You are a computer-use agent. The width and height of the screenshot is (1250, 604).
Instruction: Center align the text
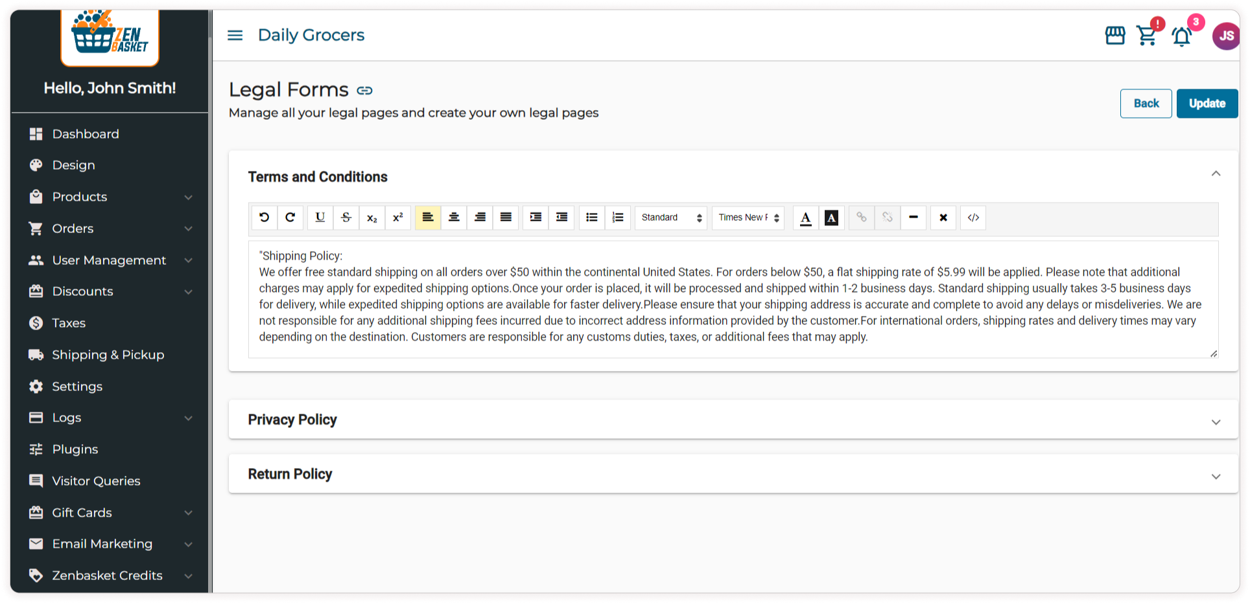point(454,218)
